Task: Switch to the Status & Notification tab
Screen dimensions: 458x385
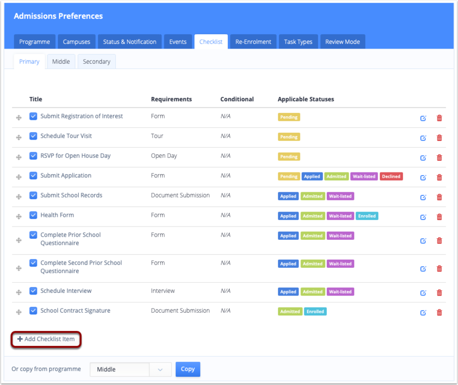Action: pos(130,42)
